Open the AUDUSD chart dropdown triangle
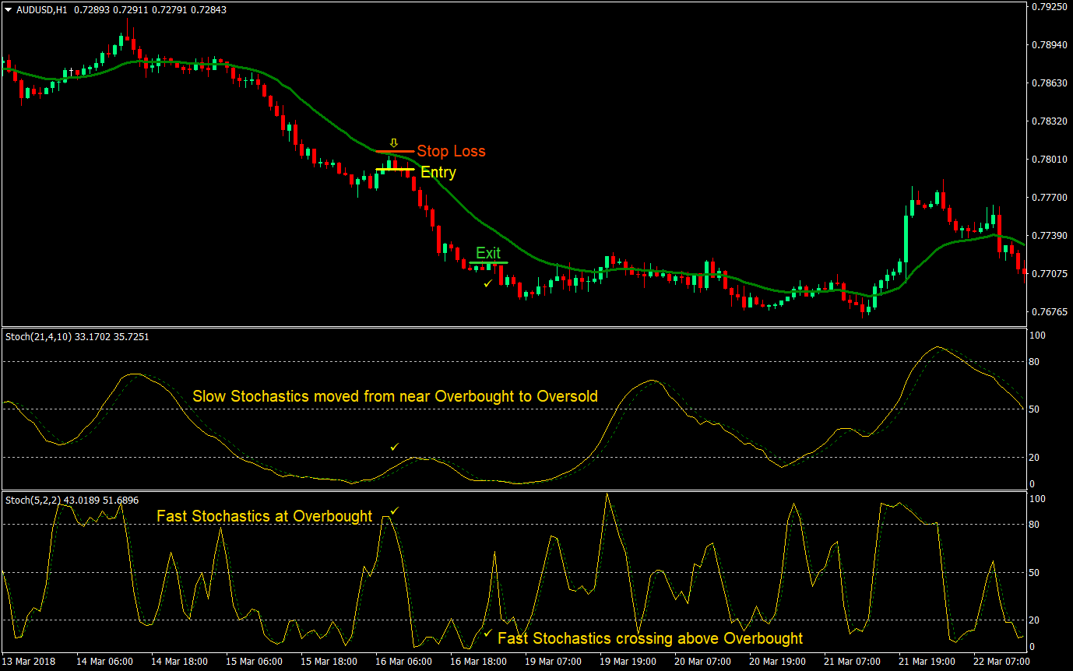This screenshot has width=1073, height=671. click(x=8, y=10)
